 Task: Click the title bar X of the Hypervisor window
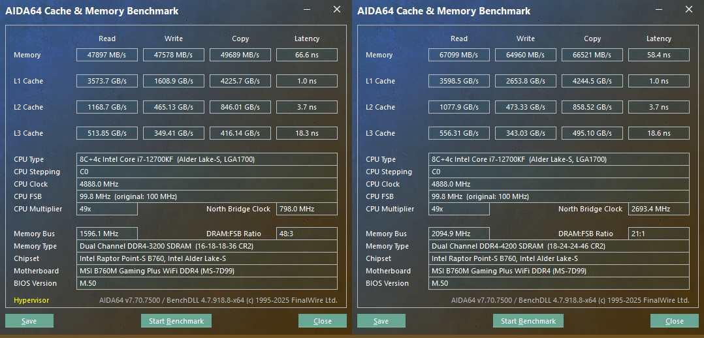pyautogui.click(x=337, y=10)
